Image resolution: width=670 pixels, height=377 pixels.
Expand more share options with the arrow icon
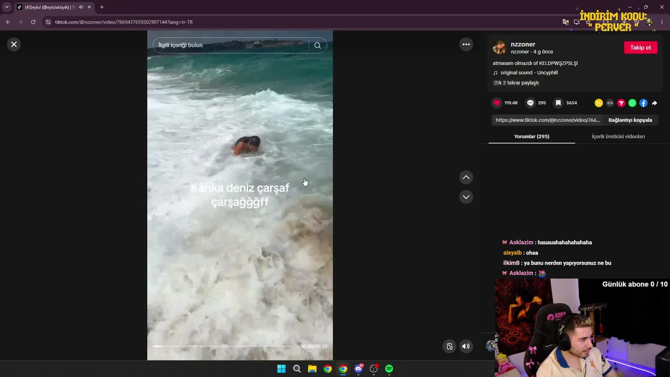(654, 103)
